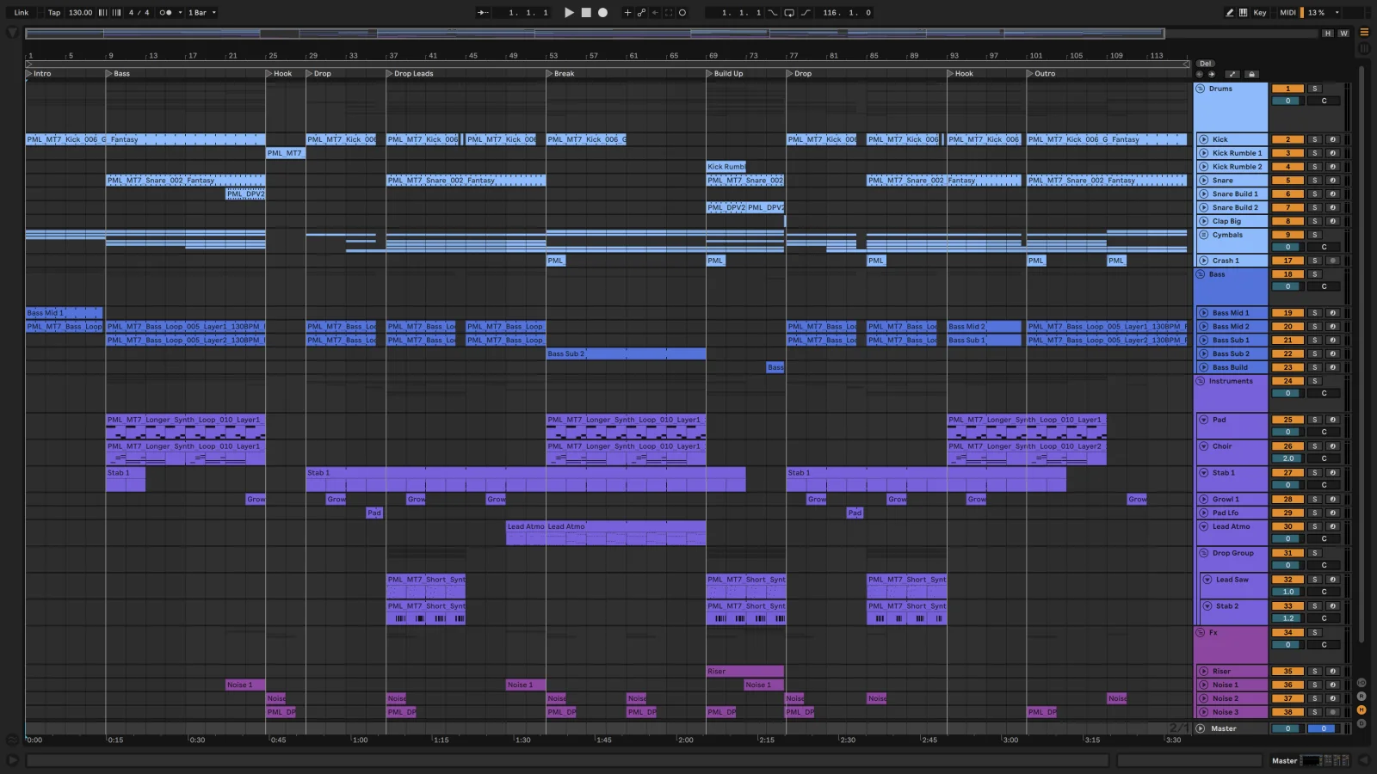Enable the Loop switch in the transport
This screenshot has height=774, width=1377.
789,13
